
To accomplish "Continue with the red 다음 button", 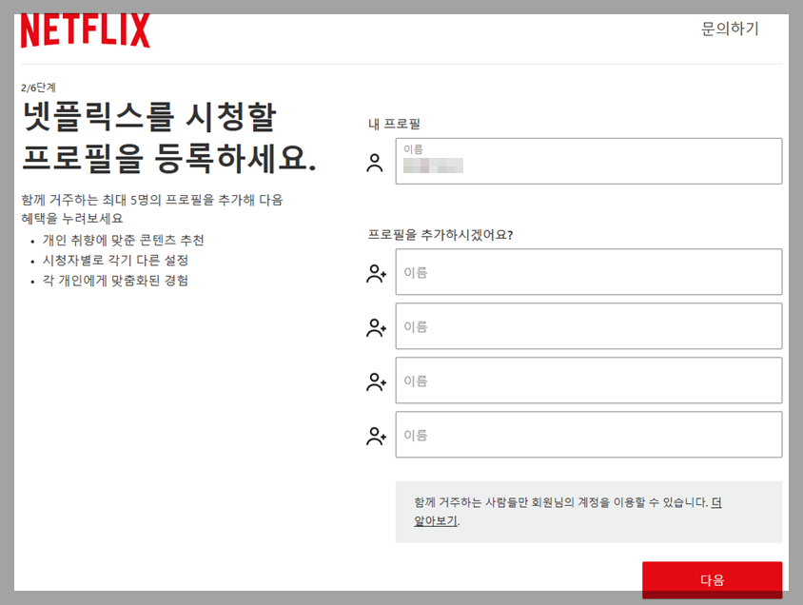I will pyautogui.click(x=713, y=579).
